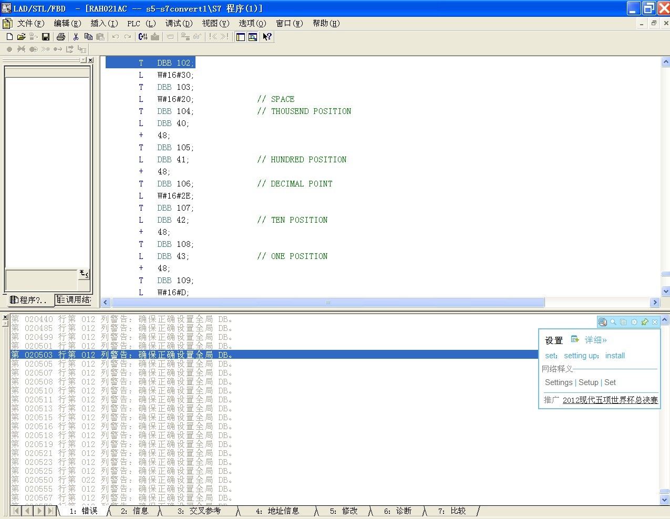Toggle the details output window icon

[x=253, y=37]
